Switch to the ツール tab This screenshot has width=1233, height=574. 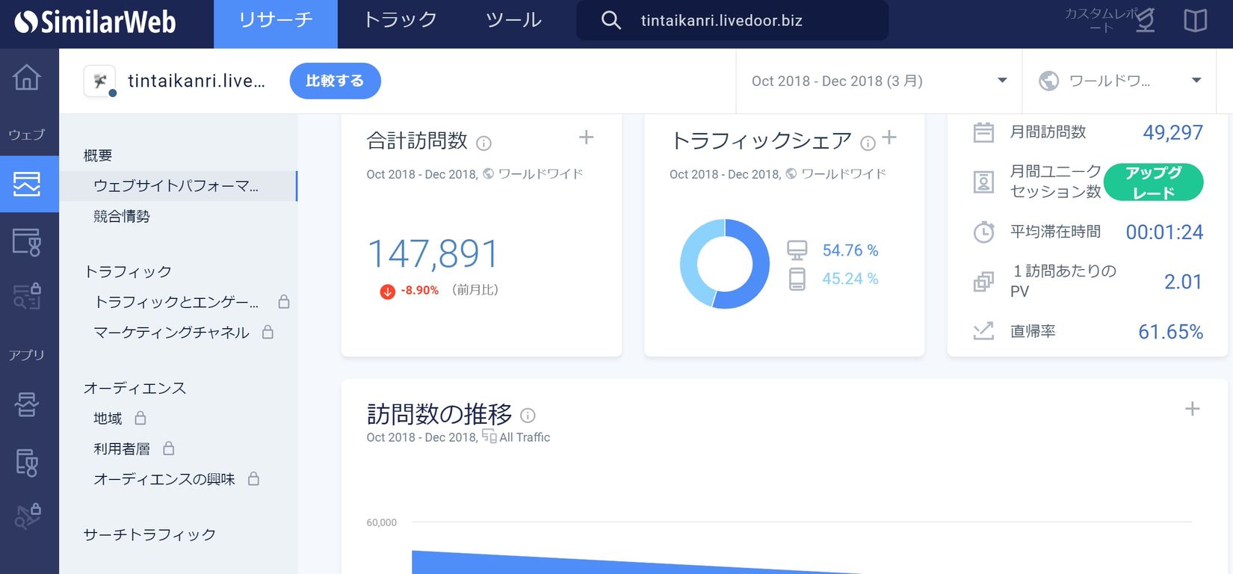(x=514, y=20)
